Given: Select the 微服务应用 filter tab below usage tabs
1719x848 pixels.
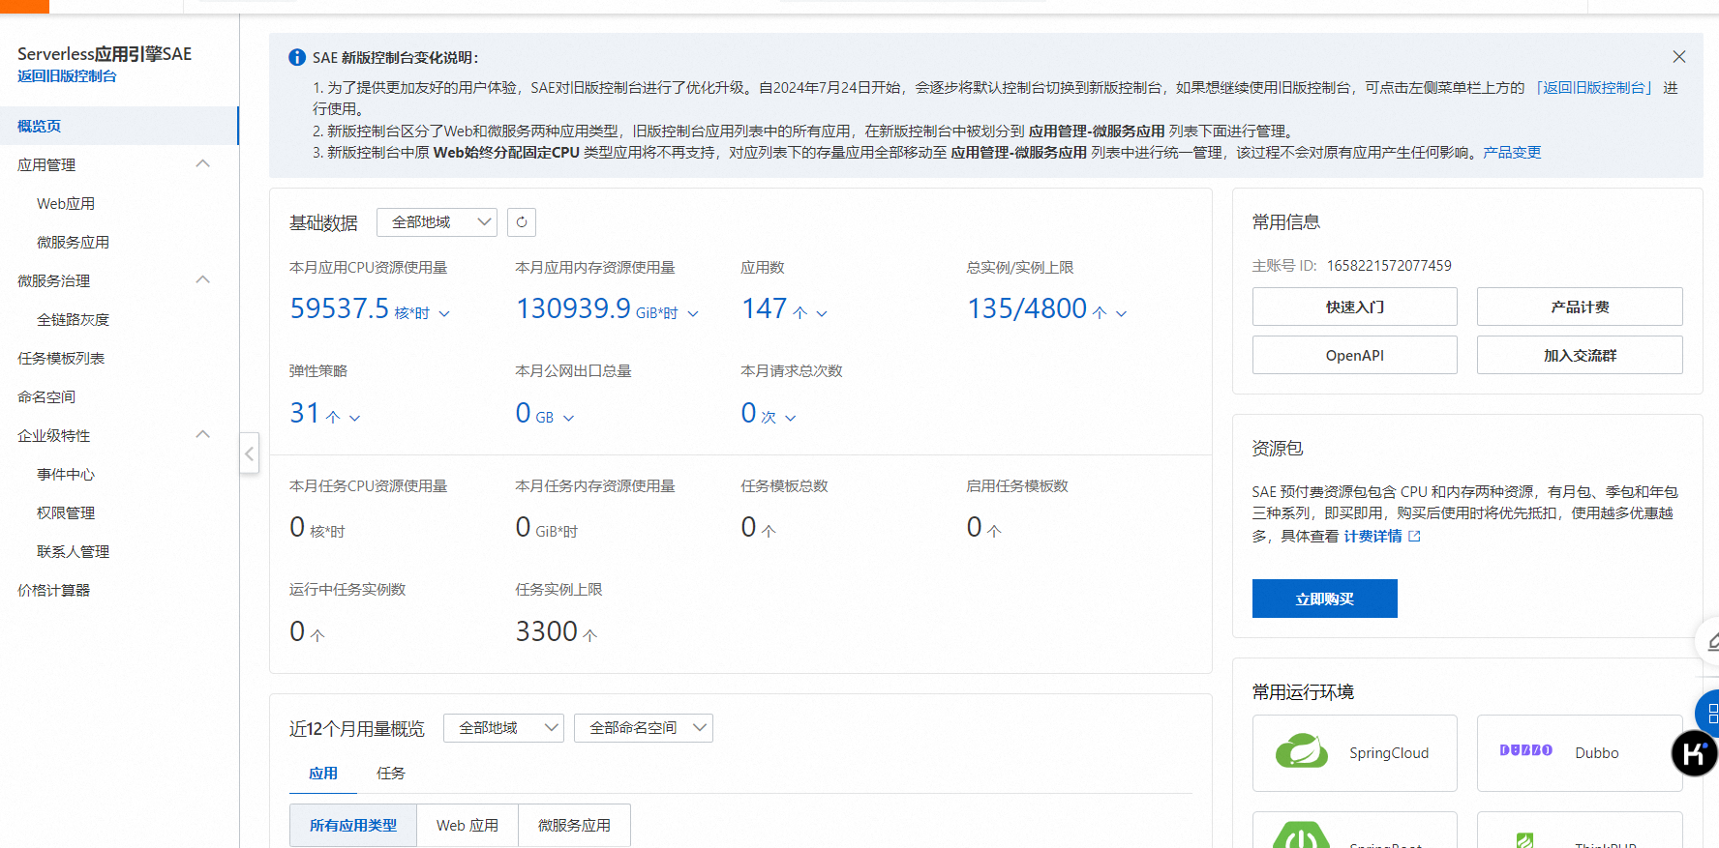Looking at the screenshot, I should coord(574,826).
